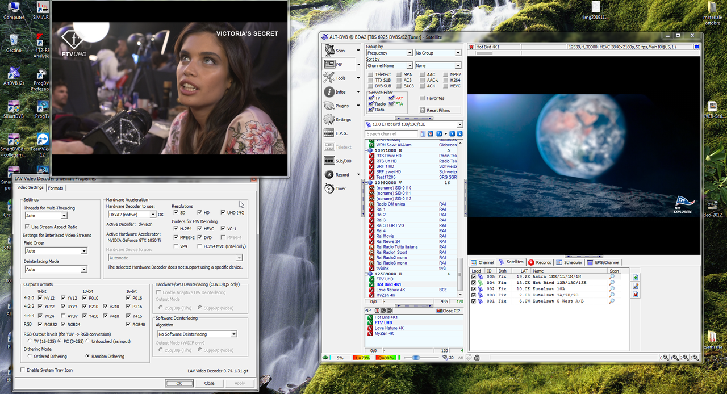Select FTV UHD in main channel list

385,279
